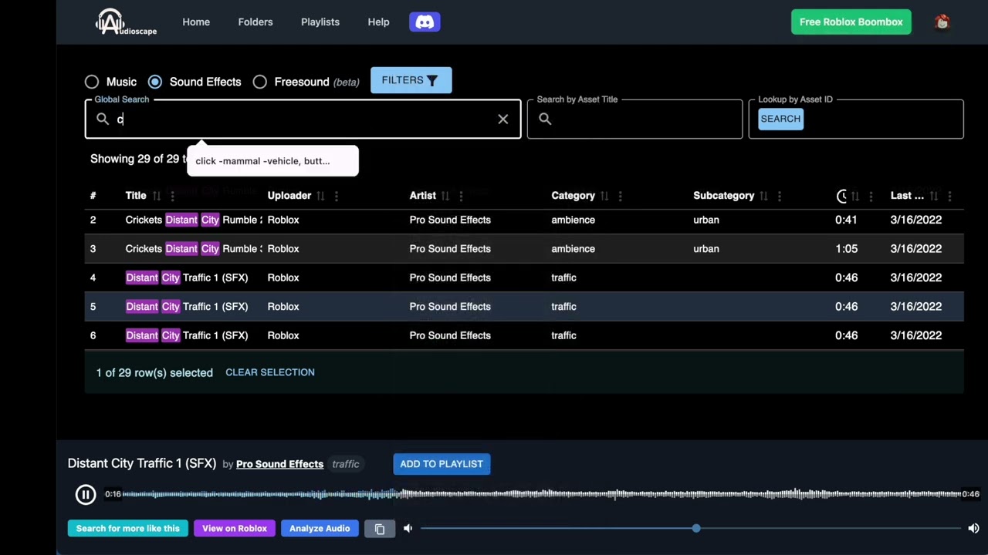Click the magnifier icon in Global Search
Image resolution: width=988 pixels, height=555 pixels.
point(103,119)
